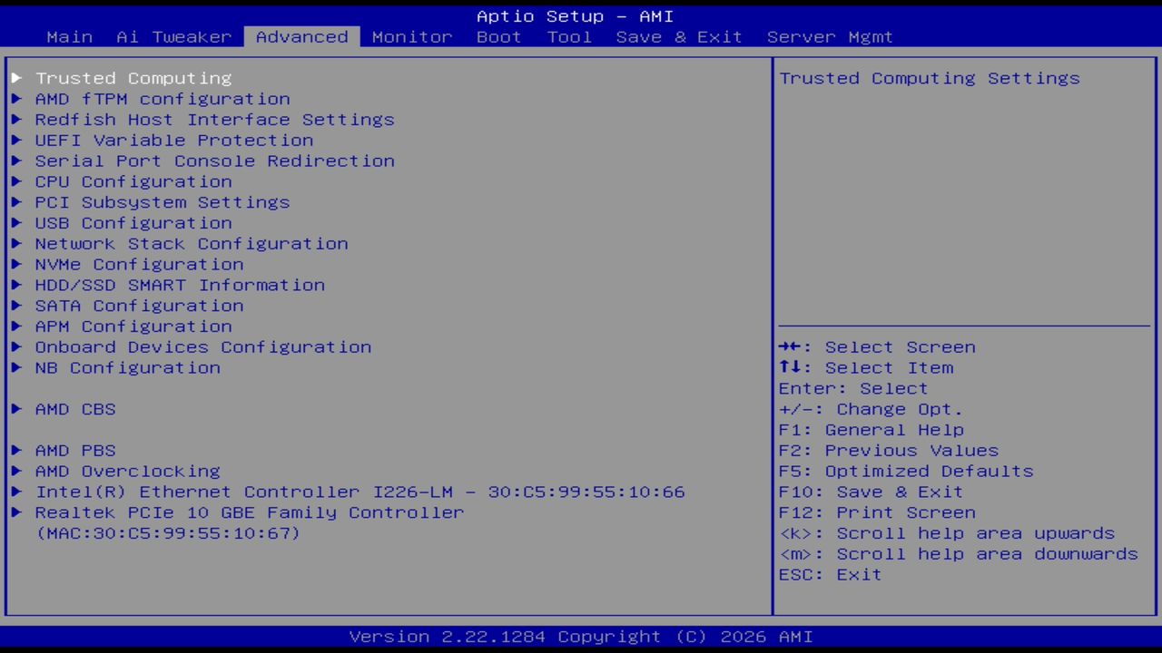This screenshot has width=1162, height=653.
Task: Switch to the Tool tab
Action: click(x=569, y=37)
